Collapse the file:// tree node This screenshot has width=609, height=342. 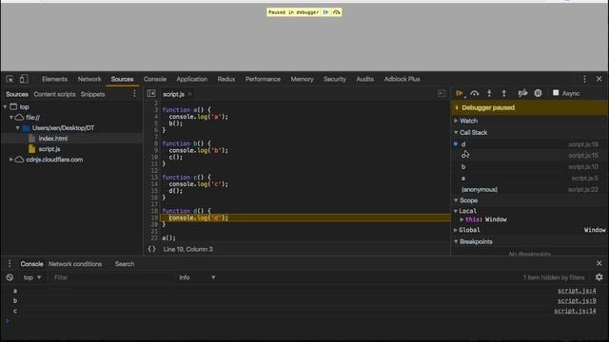click(x=11, y=117)
